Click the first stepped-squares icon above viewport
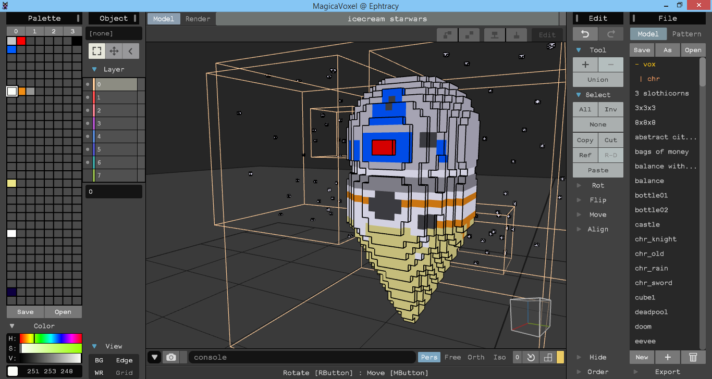Viewport: 712px width, 379px height. coord(447,35)
